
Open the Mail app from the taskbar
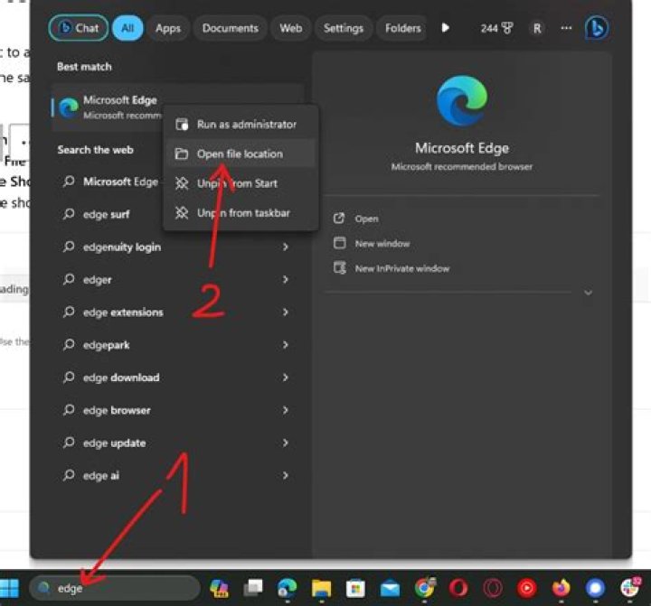(390, 588)
